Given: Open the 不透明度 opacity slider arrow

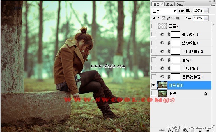Looking at the screenshot, I should click(x=206, y=10).
